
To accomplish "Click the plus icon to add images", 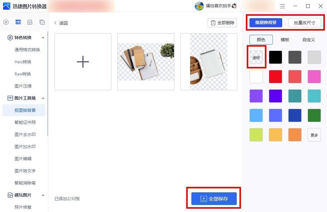I will click(x=83, y=62).
